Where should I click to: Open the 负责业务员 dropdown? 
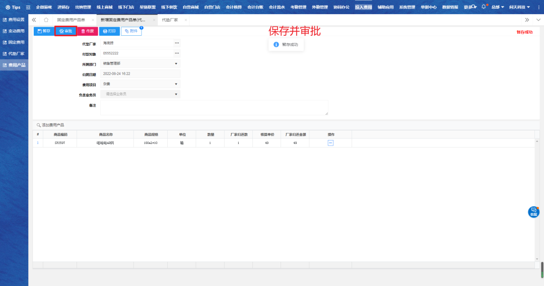coord(176,94)
